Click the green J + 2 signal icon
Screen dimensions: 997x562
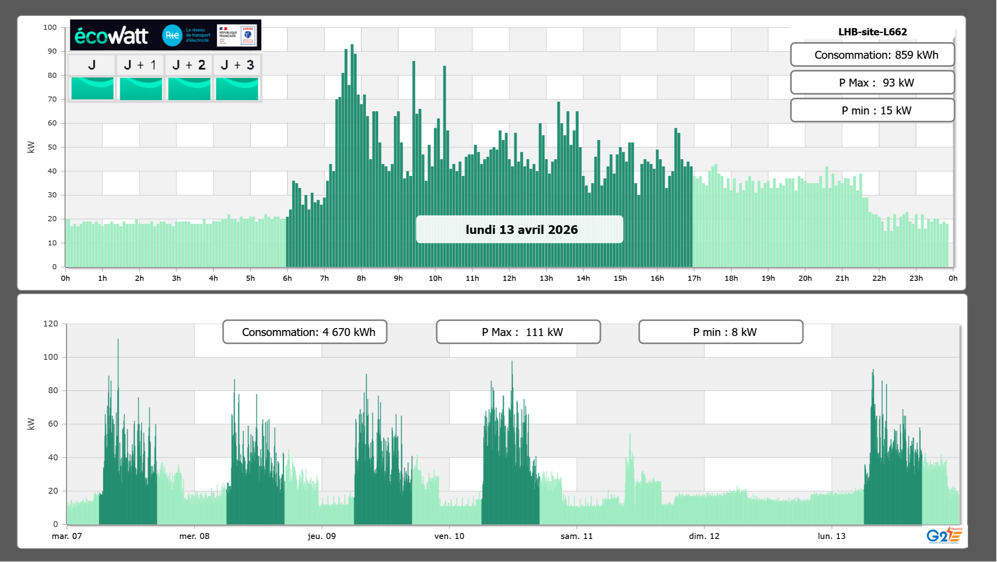point(189,89)
